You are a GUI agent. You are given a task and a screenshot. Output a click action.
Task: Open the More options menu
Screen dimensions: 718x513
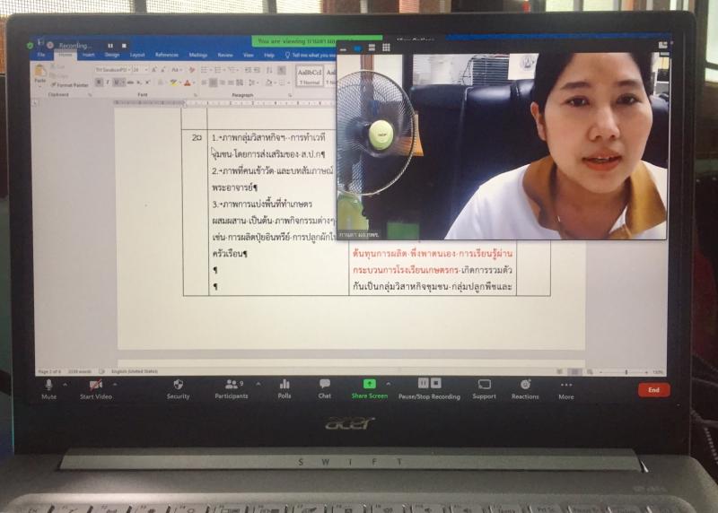566,389
